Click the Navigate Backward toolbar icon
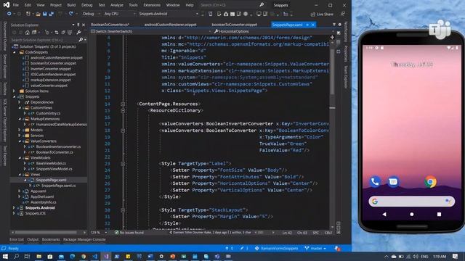465x261 pixels. click(x=9, y=14)
